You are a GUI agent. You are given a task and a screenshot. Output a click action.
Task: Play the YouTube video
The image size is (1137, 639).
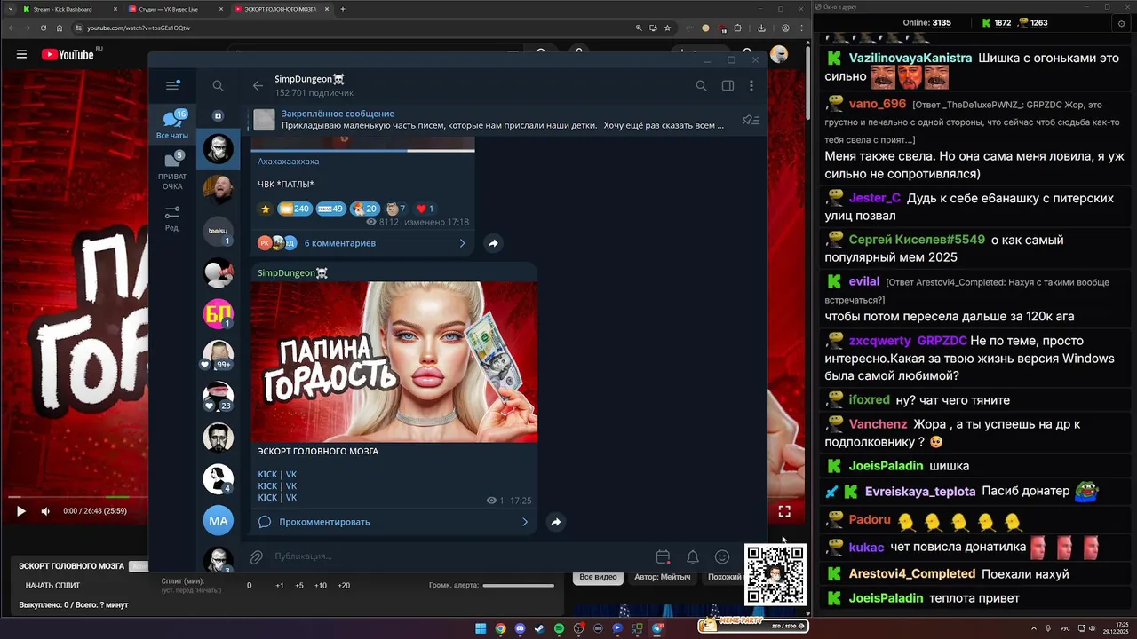21,511
